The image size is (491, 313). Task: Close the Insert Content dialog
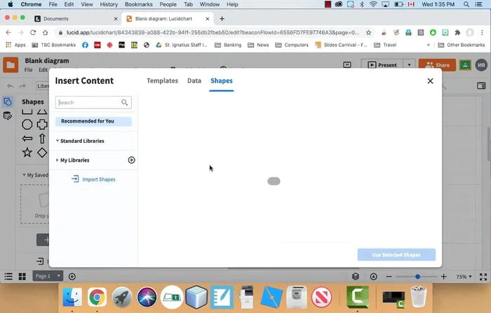[x=430, y=81]
